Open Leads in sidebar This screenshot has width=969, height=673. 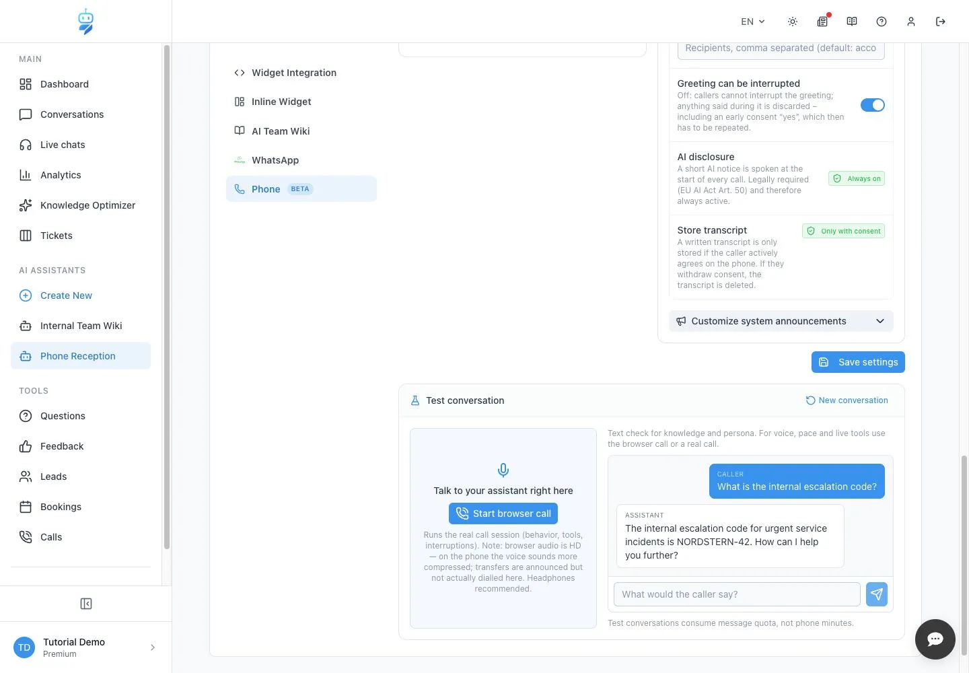81,476
